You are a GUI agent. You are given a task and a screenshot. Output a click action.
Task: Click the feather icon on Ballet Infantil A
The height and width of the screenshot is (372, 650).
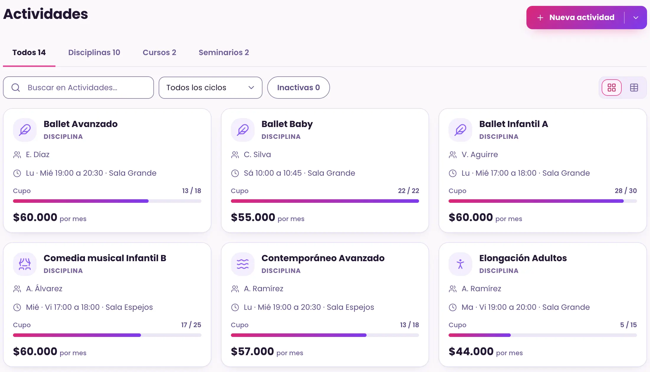460,130
